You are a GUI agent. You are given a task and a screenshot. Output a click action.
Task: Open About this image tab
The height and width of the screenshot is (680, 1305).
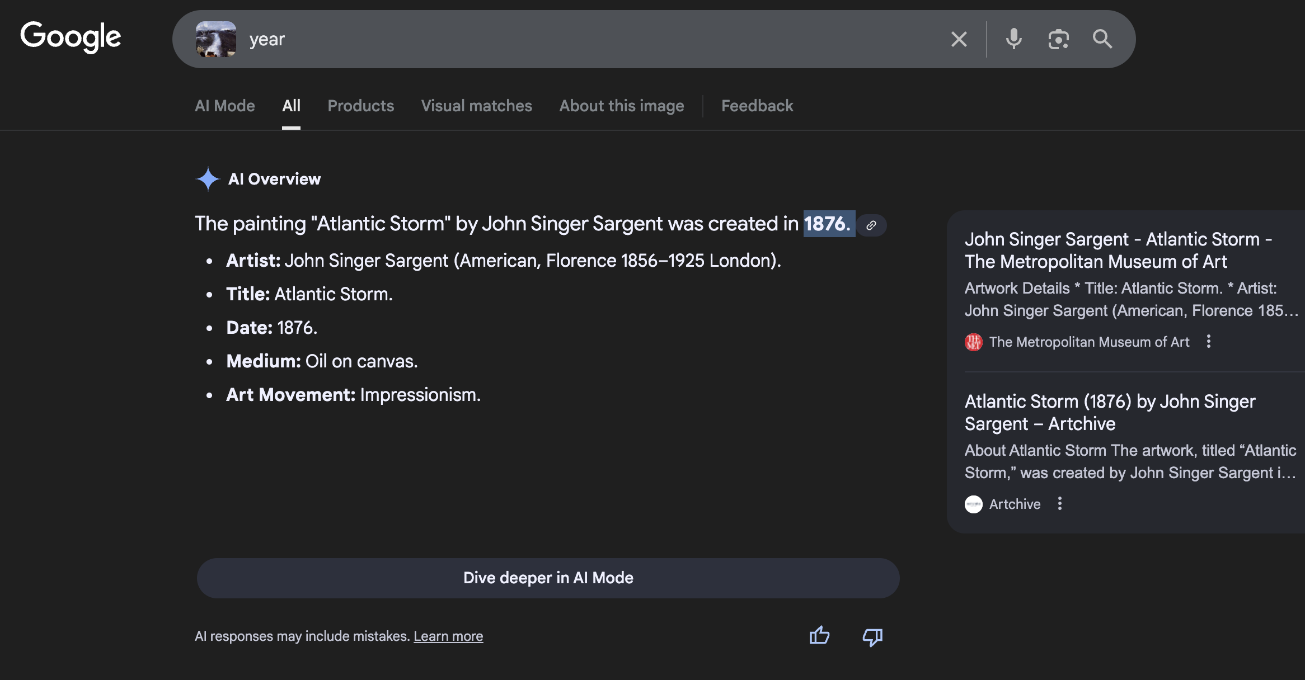pyautogui.click(x=621, y=106)
